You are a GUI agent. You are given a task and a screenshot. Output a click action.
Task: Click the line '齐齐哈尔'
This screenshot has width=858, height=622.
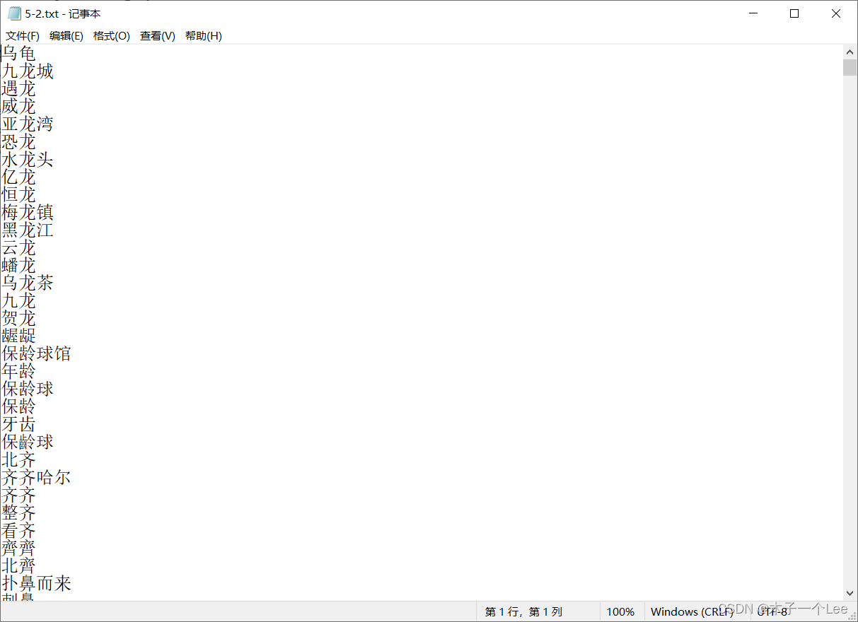pos(36,477)
